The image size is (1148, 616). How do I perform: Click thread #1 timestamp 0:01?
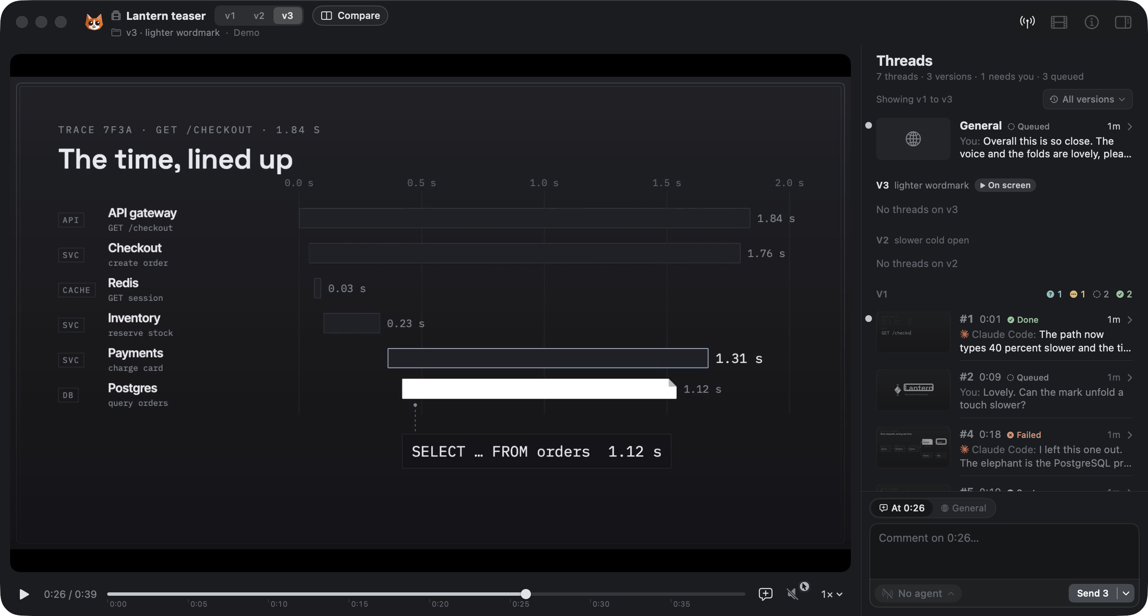pos(990,319)
